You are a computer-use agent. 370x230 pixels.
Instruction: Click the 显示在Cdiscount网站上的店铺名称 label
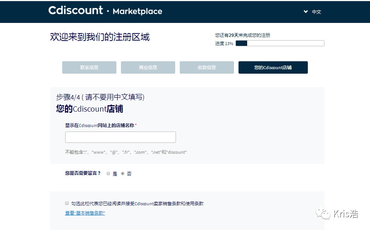[x=99, y=126]
